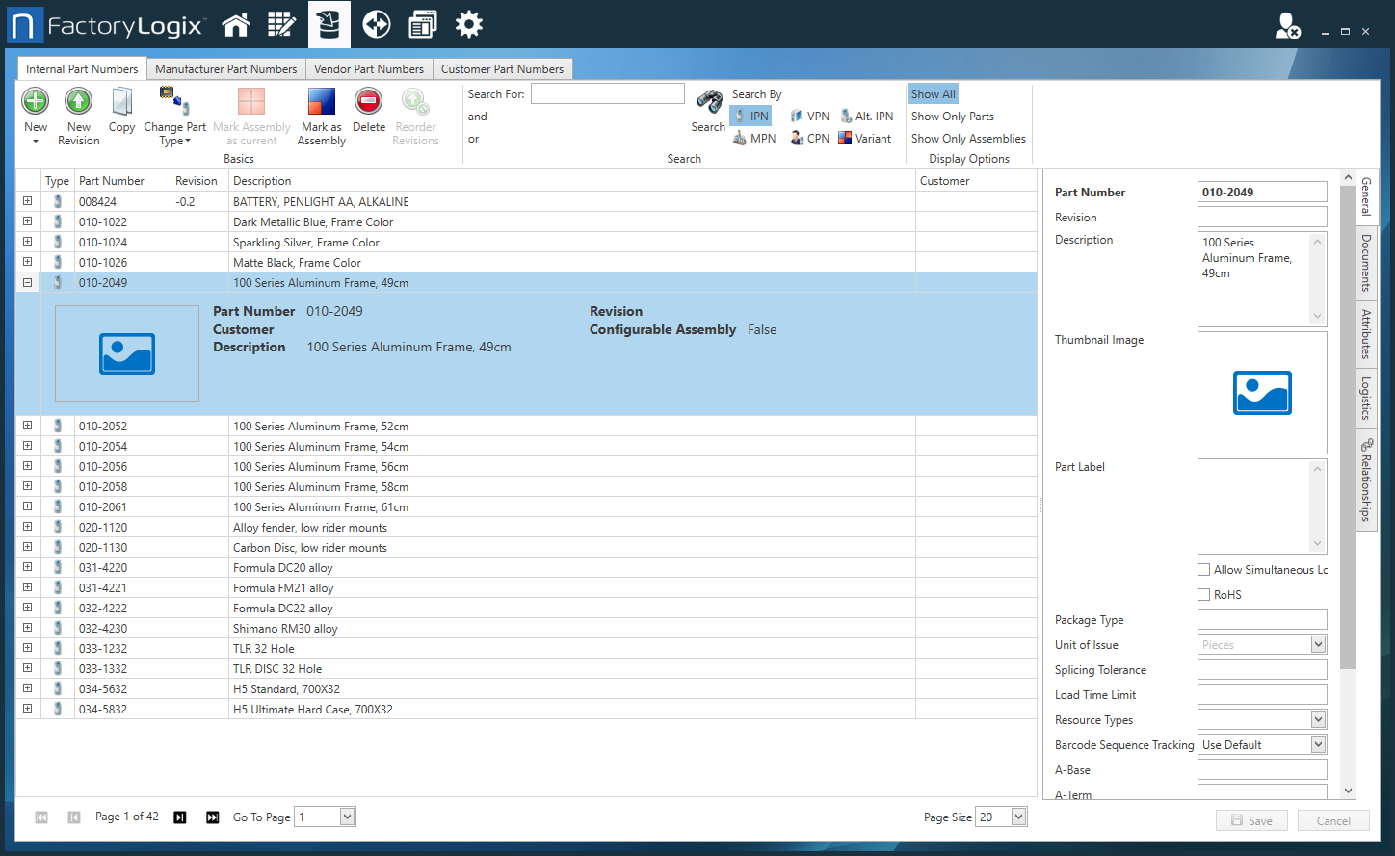The image size is (1395, 856).
Task: Cancel the current part edits
Action: pyautogui.click(x=1333, y=820)
